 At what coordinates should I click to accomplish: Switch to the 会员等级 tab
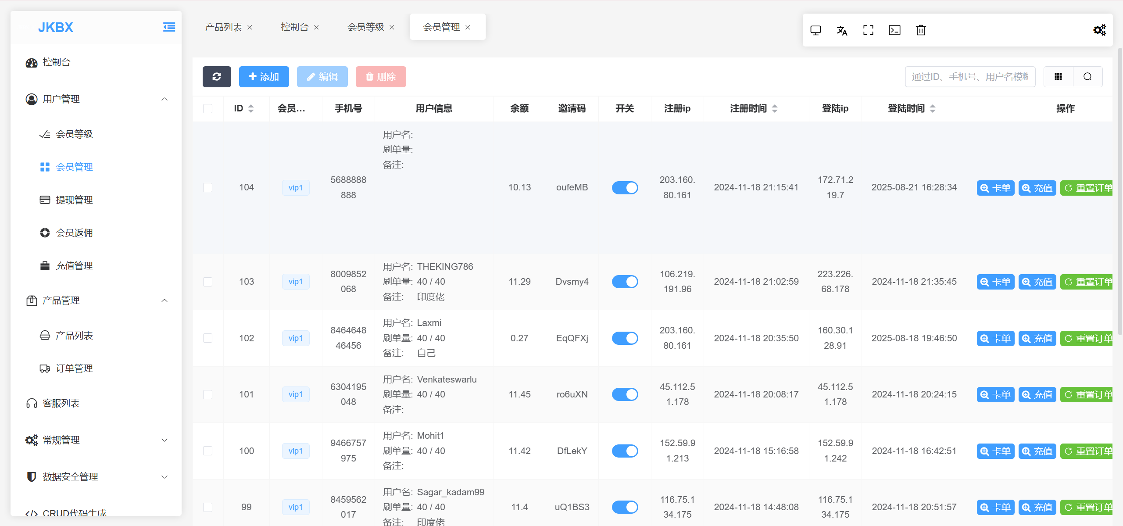click(365, 27)
